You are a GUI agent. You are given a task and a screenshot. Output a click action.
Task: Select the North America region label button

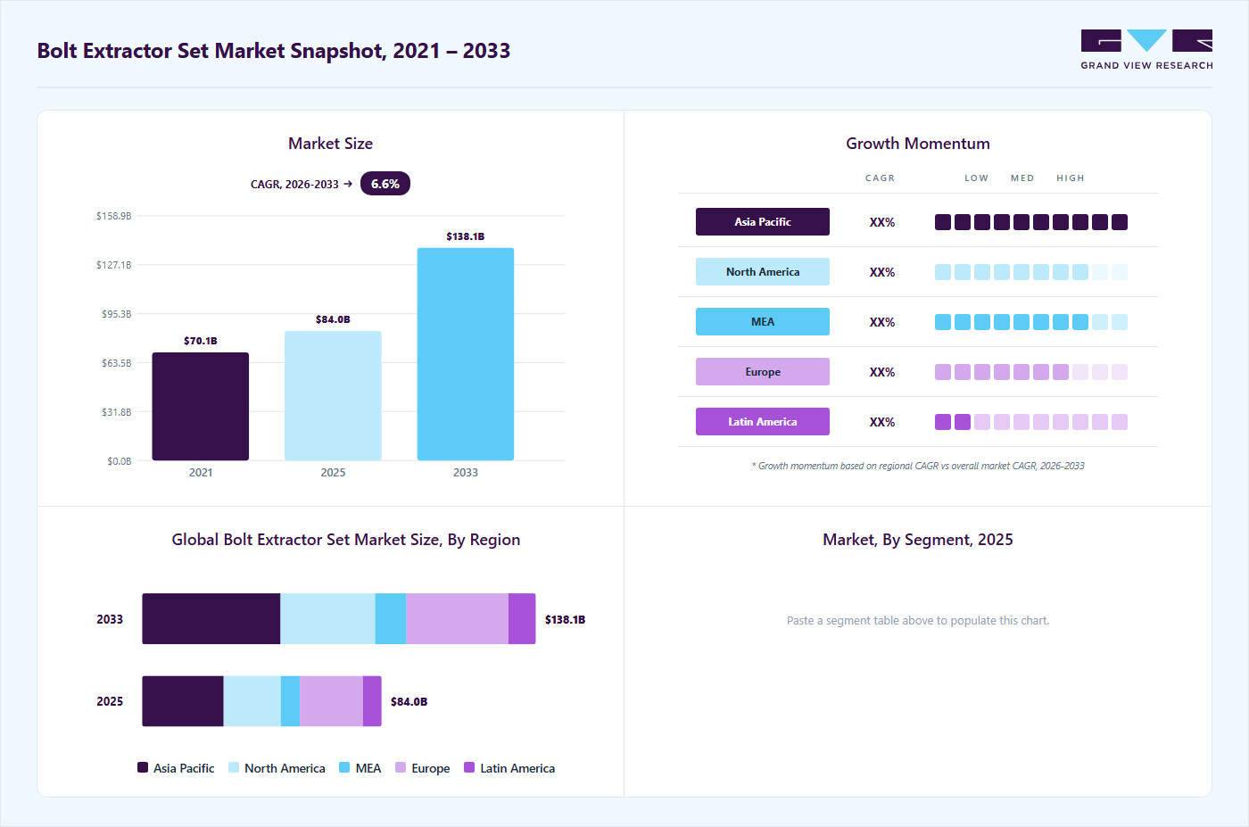(x=763, y=272)
